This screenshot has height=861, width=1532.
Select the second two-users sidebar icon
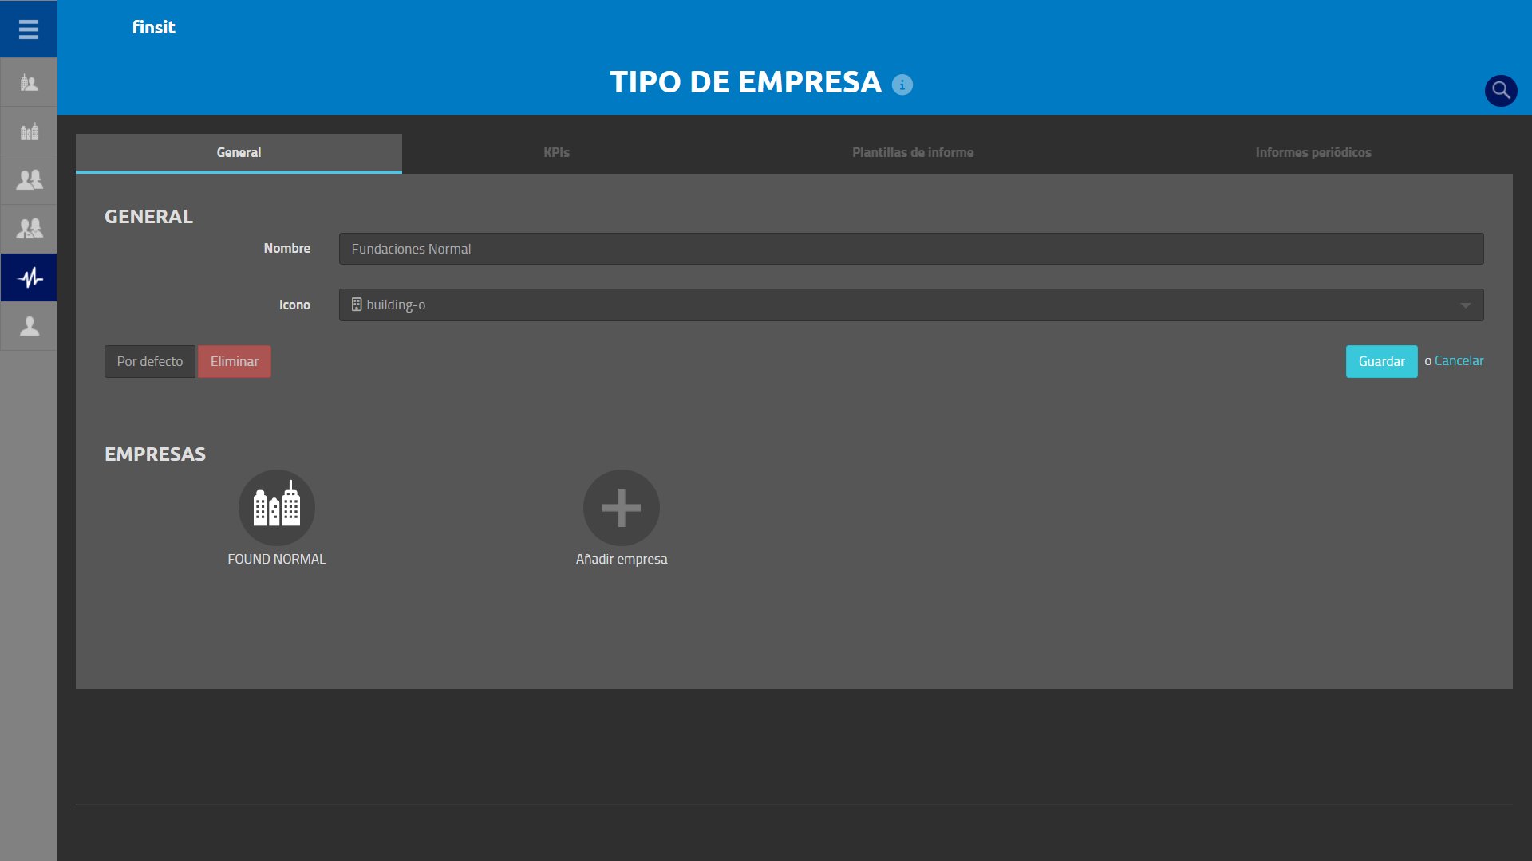pyautogui.click(x=29, y=229)
